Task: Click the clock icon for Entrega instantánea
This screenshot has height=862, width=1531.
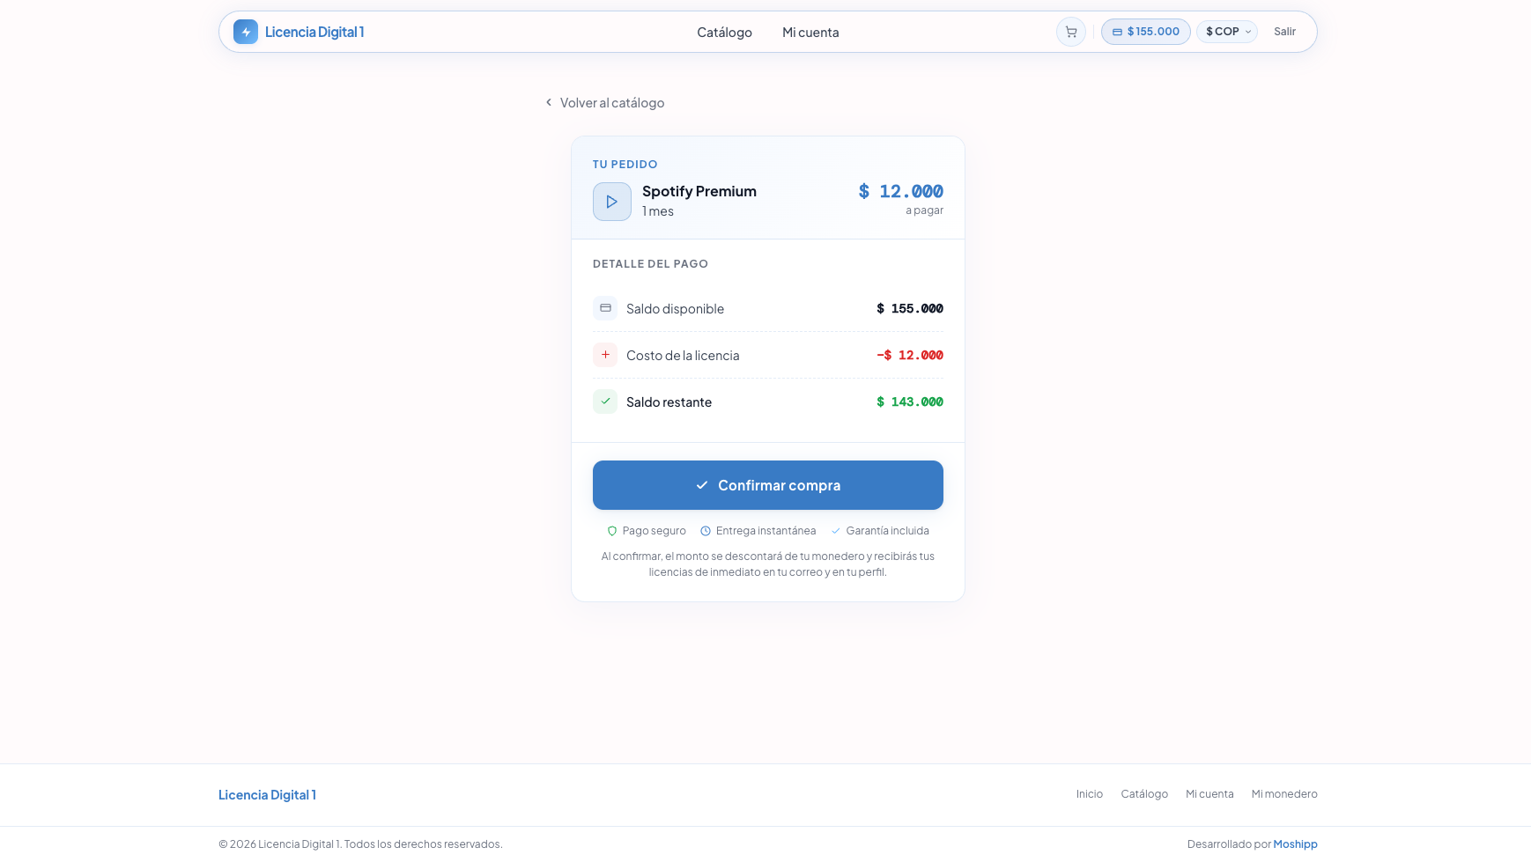Action: [705, 530]
